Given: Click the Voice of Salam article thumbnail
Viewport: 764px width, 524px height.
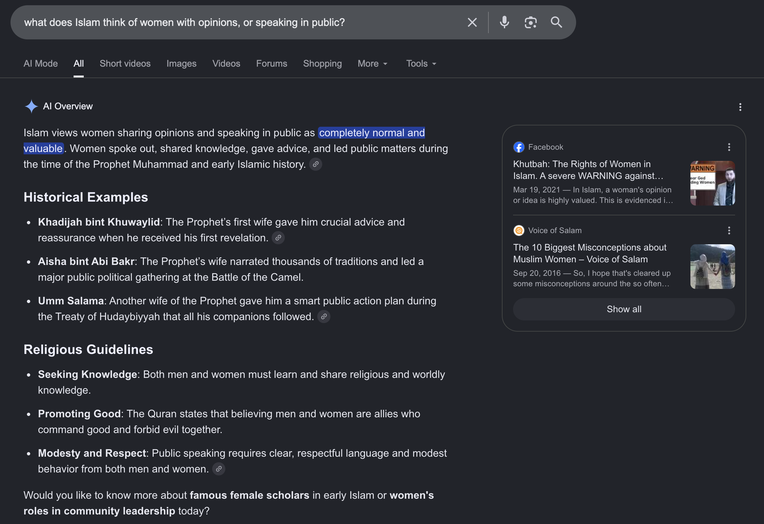Looking at the screenshot, I should click(712, 267).
